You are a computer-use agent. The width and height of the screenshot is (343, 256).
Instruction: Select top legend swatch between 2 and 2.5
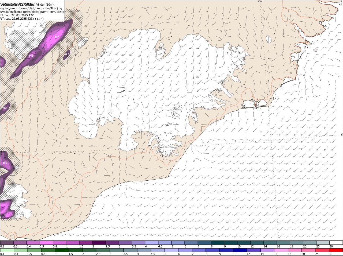99,243
